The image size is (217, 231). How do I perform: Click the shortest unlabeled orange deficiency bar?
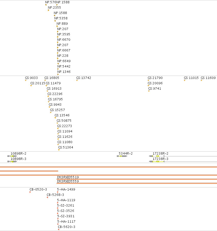[29, 171]
